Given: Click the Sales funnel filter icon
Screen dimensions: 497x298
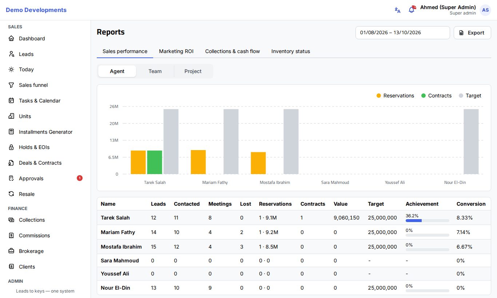Looking at the screenshot, I should tap(11, 85).
